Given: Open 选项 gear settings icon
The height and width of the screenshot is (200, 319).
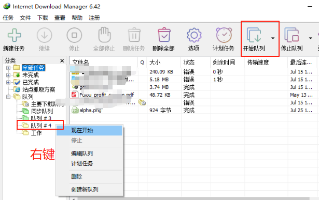Looking at the screenshot, I should [x=194, y=35].
